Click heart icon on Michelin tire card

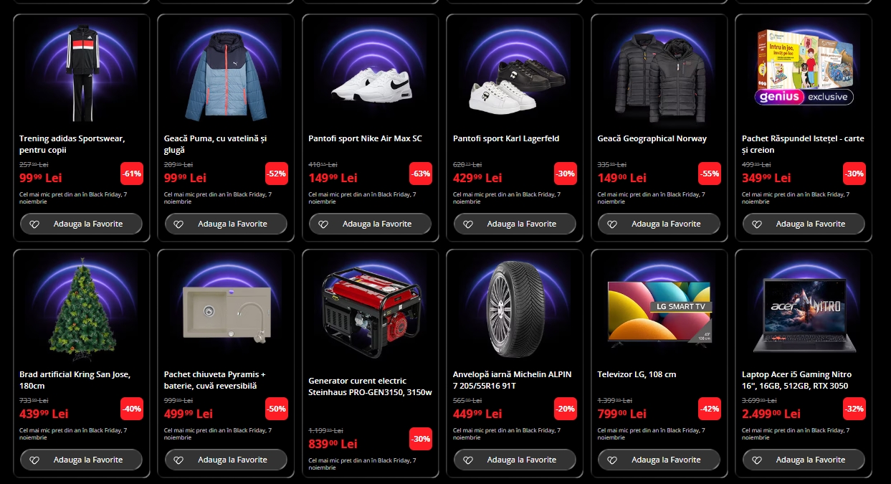click(468, 460)
